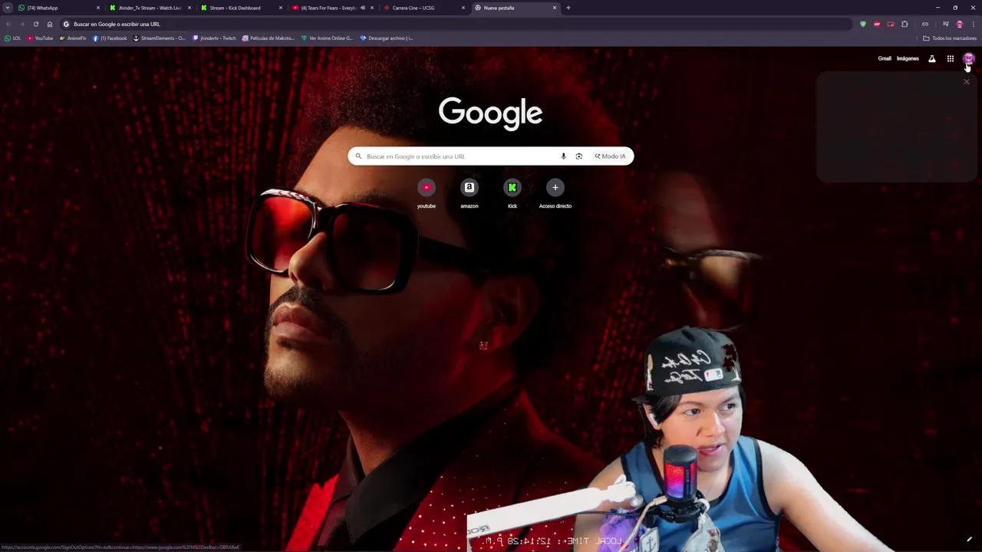Close the Kick Dashboard tab
This screenshot has width=982, height=552.
[x=281, y=8]
